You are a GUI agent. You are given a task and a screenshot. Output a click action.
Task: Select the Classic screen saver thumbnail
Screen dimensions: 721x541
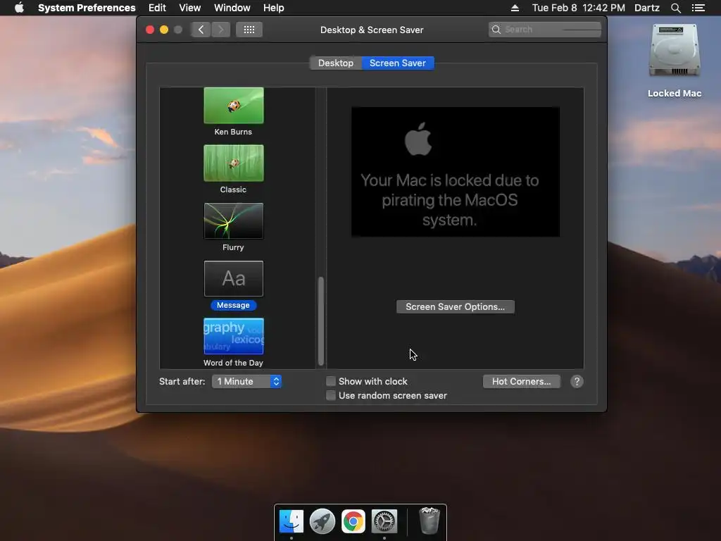pyautogui.click(x=234, y=163)
